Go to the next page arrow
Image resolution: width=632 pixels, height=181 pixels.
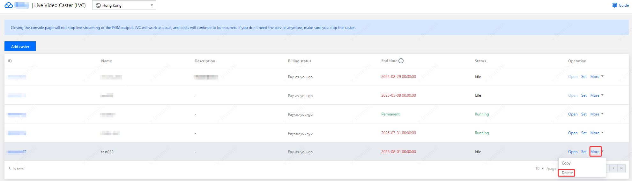[613, 168]
